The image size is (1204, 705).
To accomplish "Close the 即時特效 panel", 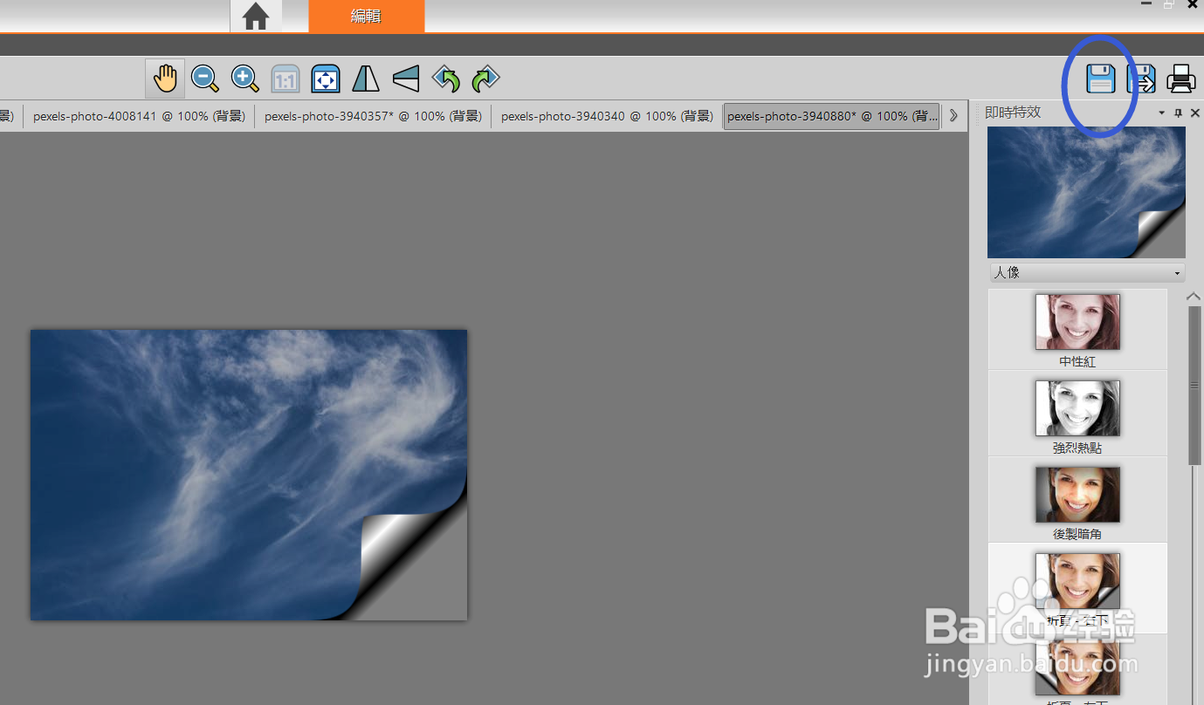I will coord(1195,113).
